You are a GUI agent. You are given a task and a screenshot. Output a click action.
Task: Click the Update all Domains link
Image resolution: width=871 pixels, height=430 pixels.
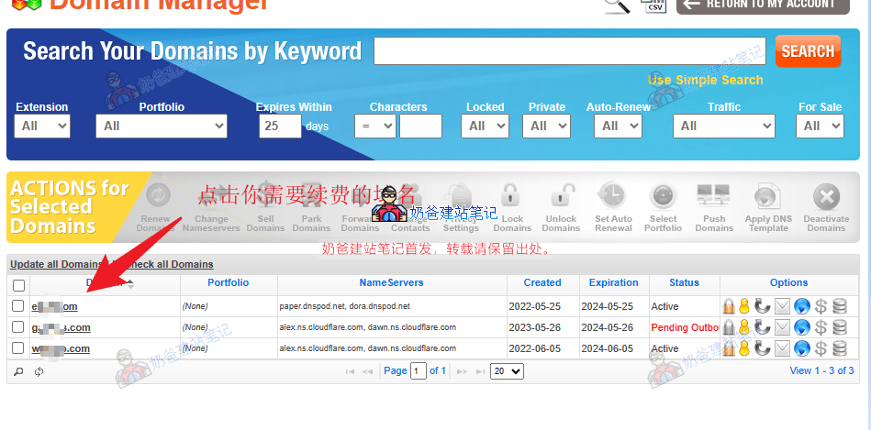(x=55, y=264)
